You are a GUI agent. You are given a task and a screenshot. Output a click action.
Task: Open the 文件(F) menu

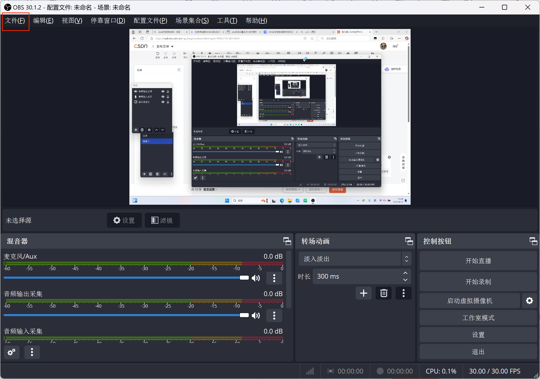pyautogui.click(x=15, y=20)
